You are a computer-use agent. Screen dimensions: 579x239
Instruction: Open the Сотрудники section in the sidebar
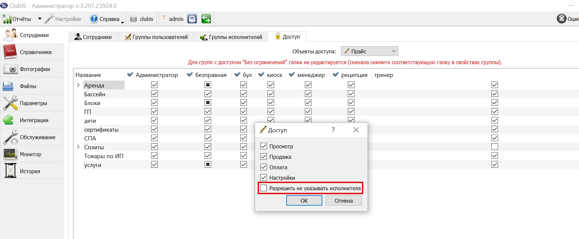(31, 35)
